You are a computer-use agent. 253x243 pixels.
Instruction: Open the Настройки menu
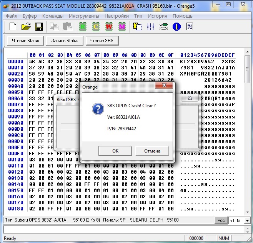(x=117, y=16)
